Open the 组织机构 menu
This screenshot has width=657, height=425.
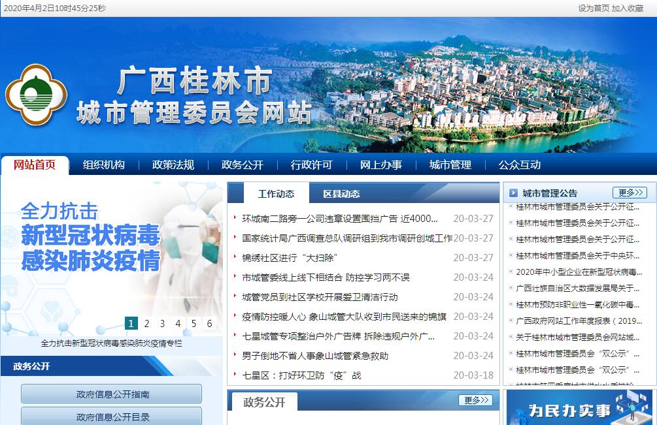click(x=103, y=165)
